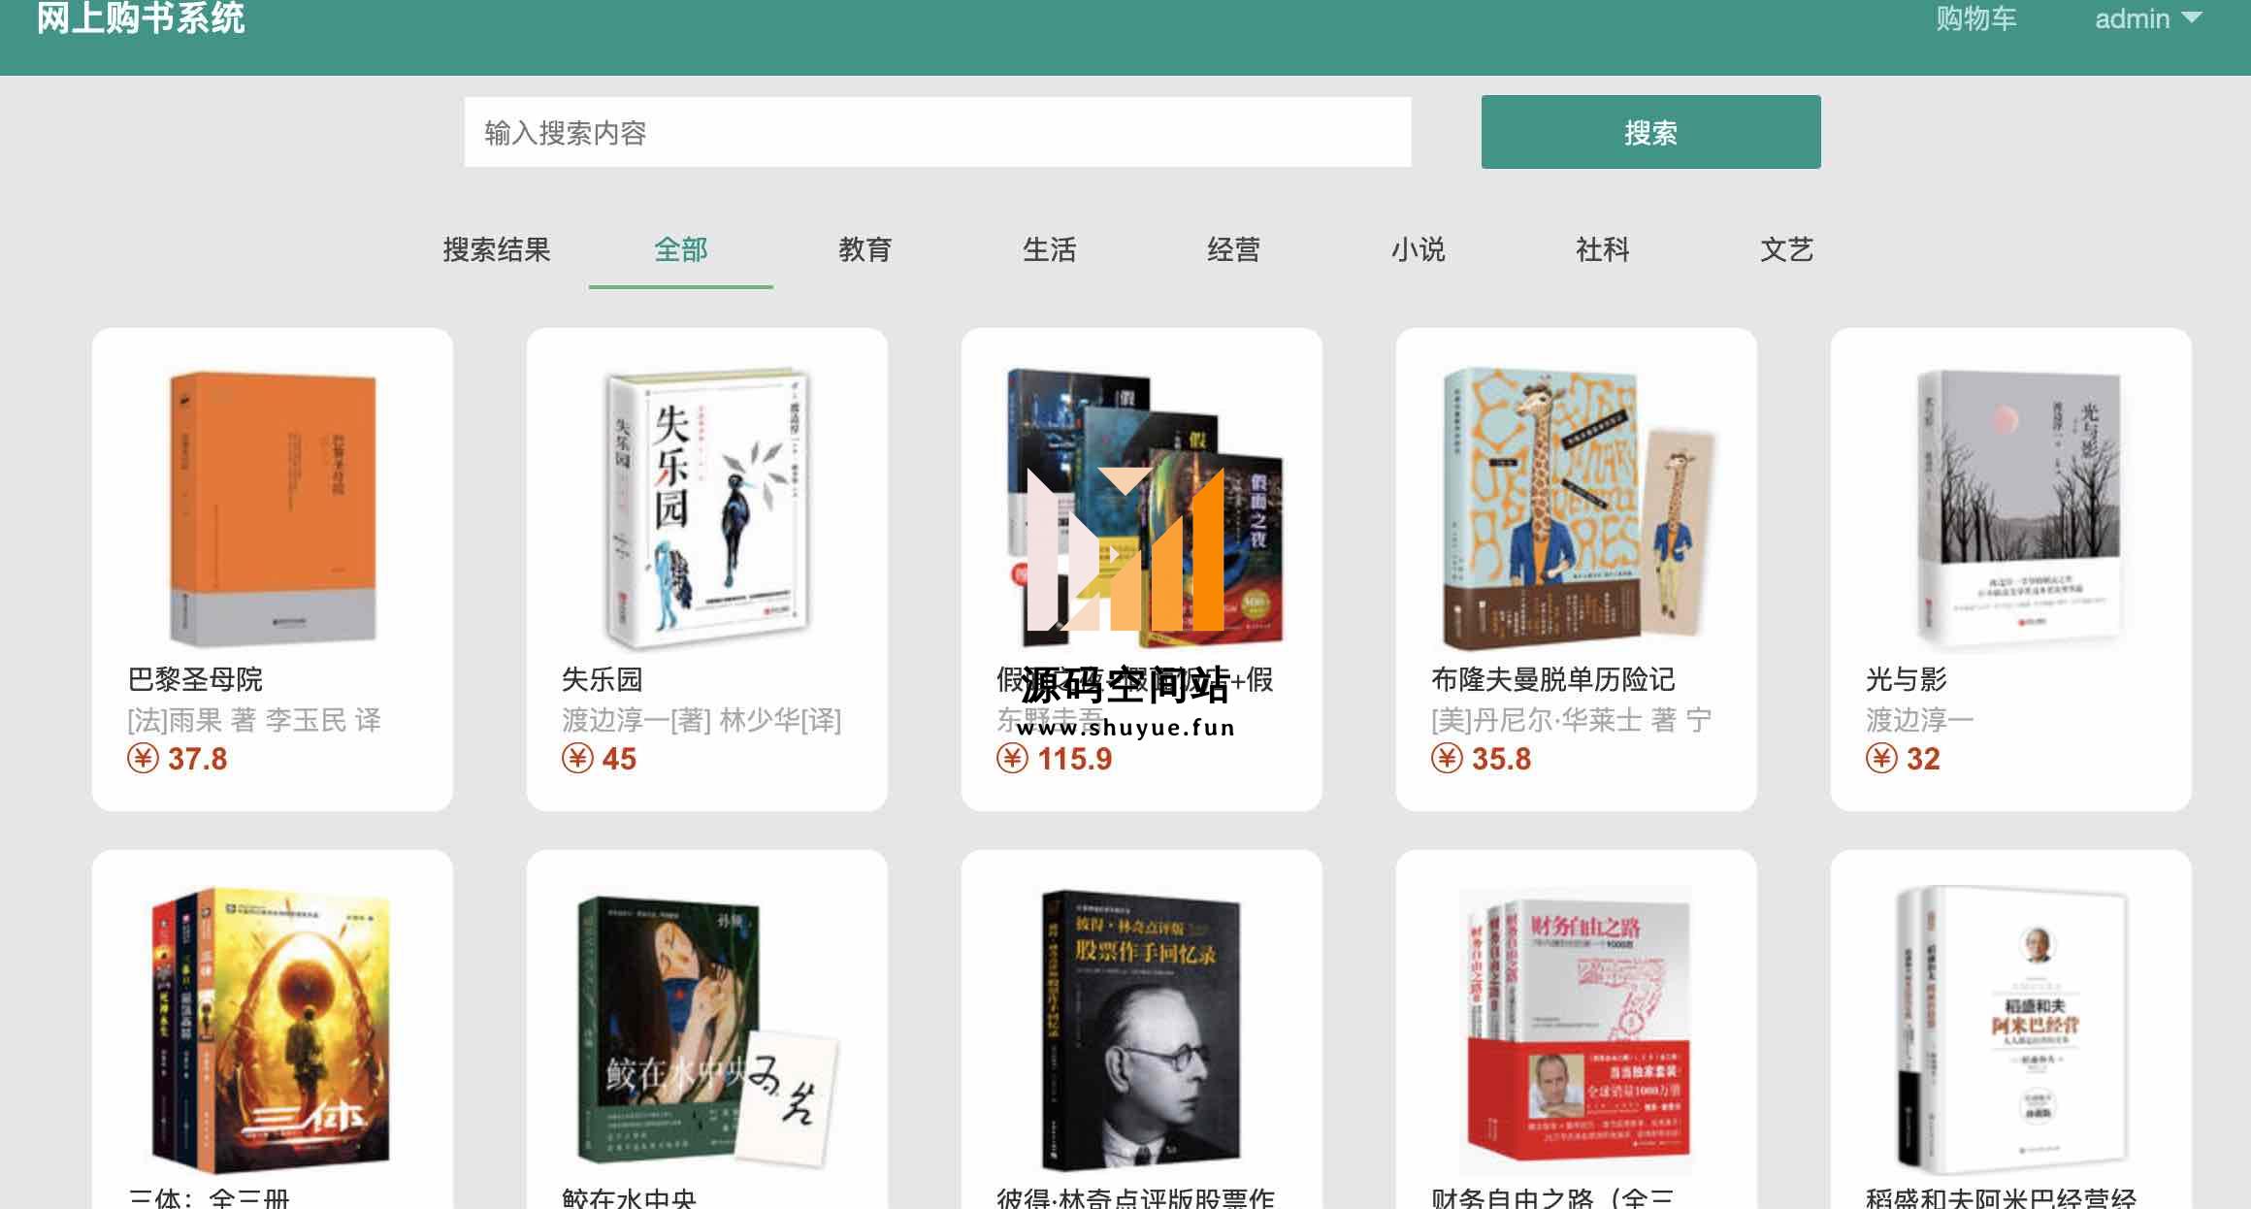Open the 购物车 shopping cart link

(1975, 19)
